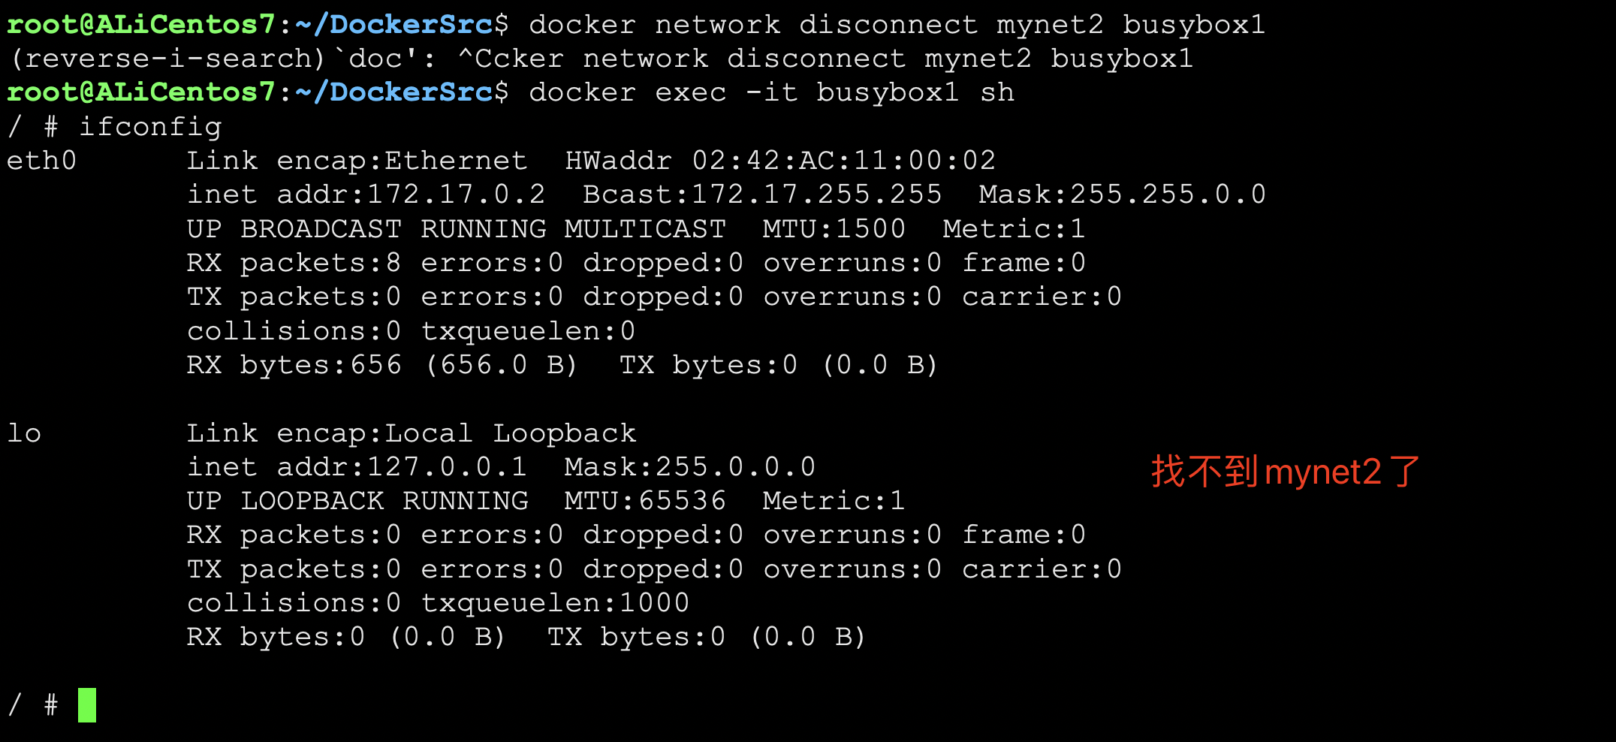This screenshot has height=742, width=1616.
Task: Click the txqueuelen:1000 text
Action: (x=555, y=603)
